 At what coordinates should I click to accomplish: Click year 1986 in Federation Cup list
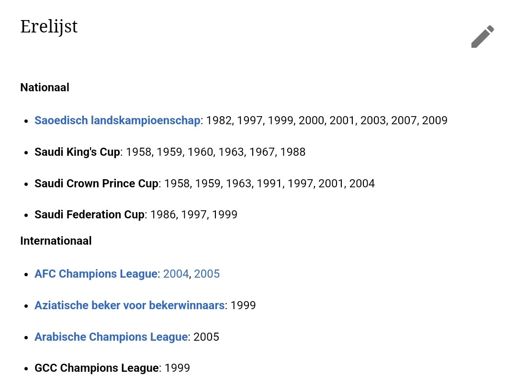pos(163,215)
